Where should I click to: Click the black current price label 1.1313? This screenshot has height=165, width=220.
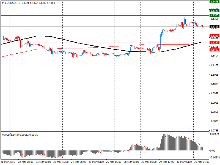tap(215, 26)
